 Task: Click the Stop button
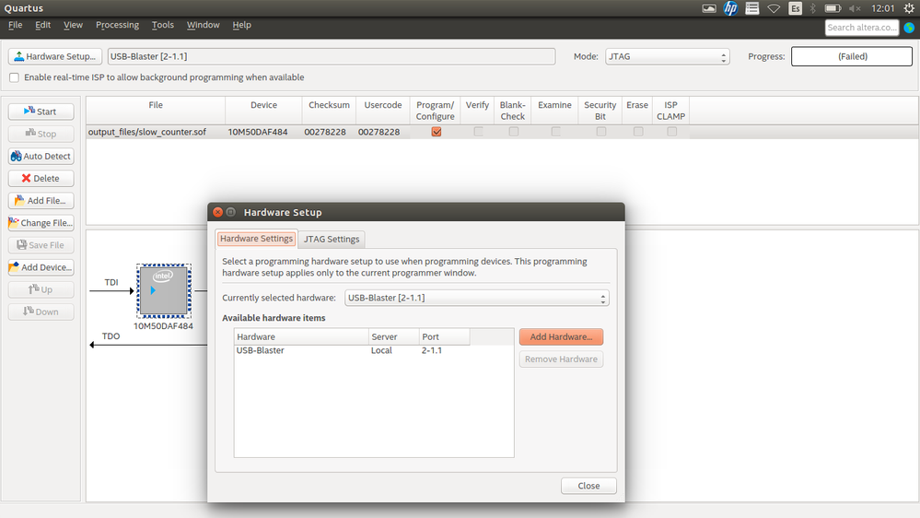(x=41, y=134)
